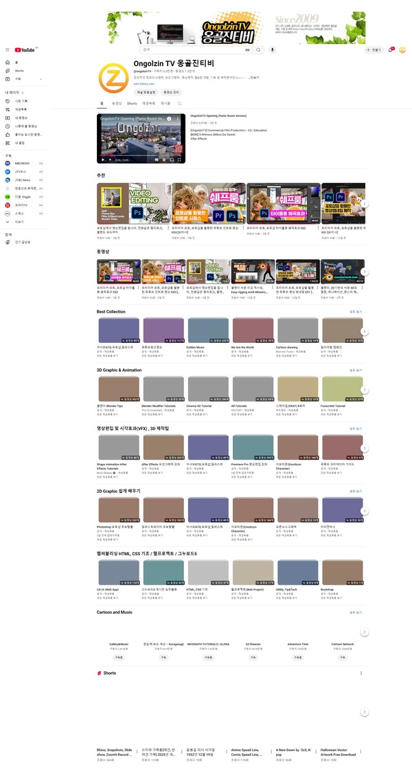
Task: Open Golden Music playlist thumbnail
Action: point(208,331)
